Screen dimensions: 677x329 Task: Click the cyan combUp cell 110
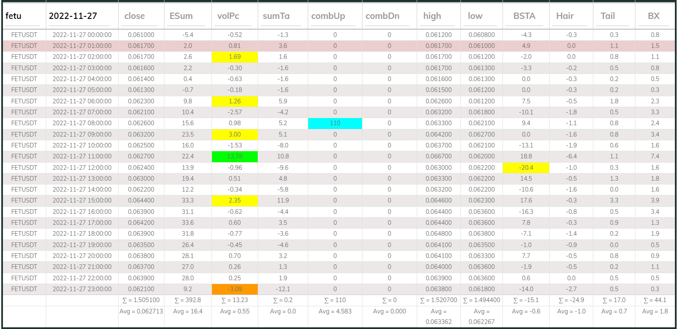(x=335, y=123)
